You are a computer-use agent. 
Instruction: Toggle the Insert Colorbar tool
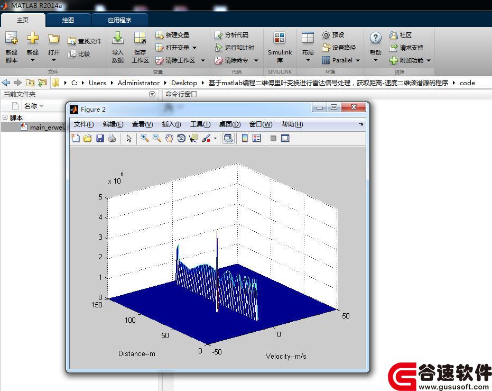pyautogui.click(x=245, y=138)
